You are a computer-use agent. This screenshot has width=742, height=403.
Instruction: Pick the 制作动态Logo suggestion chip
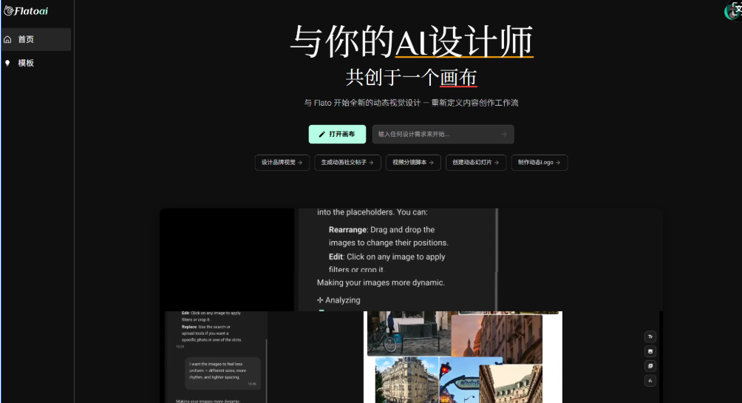pyautogui.click(x=540, y=163)
